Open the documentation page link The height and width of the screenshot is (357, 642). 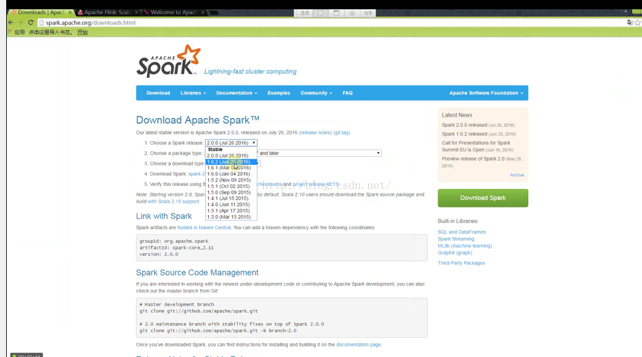pyautogui.click(x=358, y=345)
